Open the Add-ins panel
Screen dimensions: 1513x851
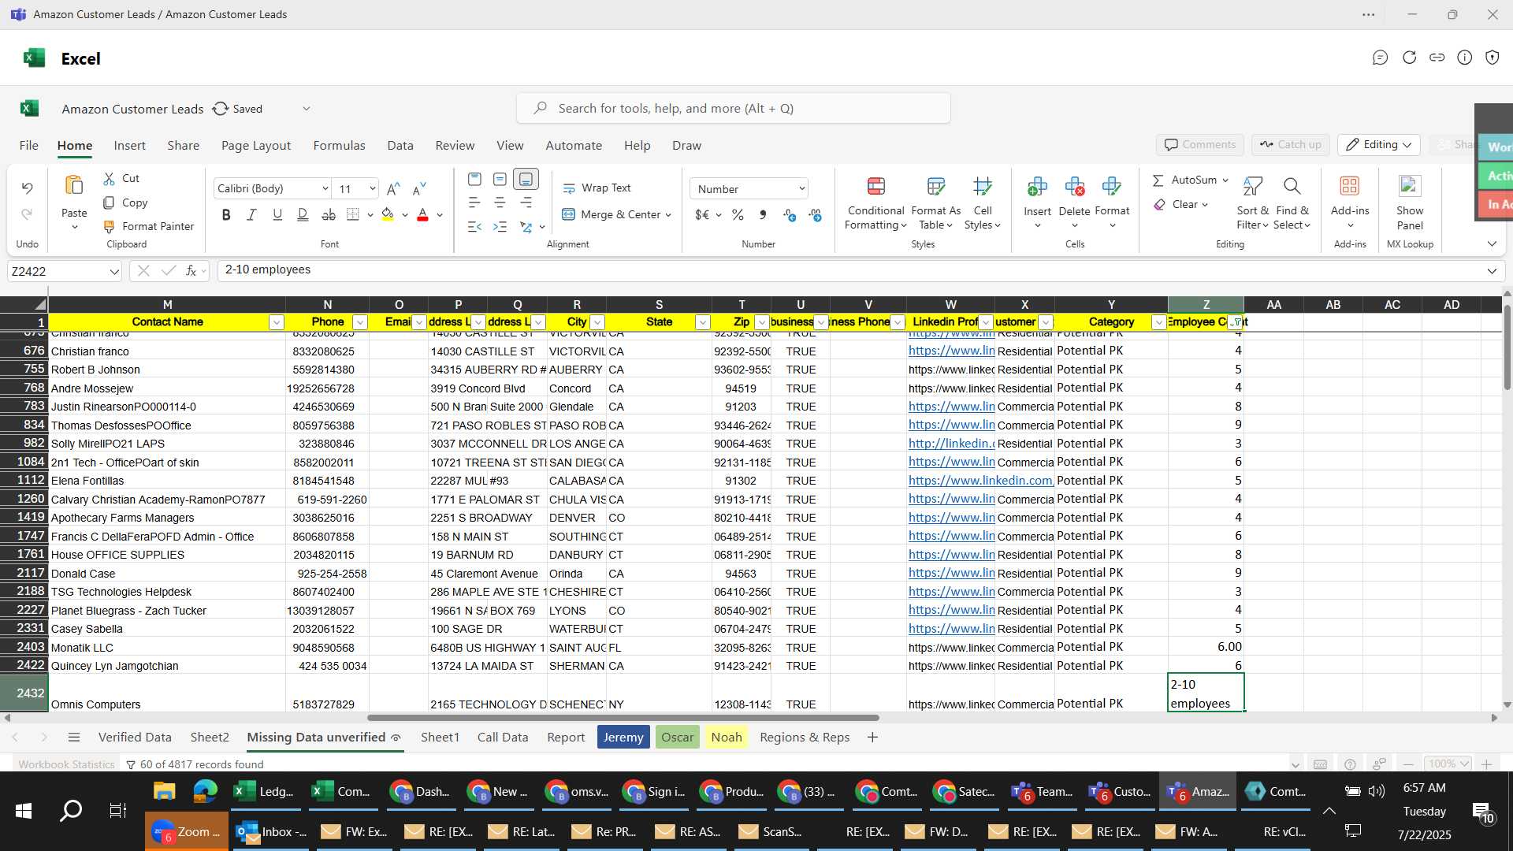[x=1350, y=203]
